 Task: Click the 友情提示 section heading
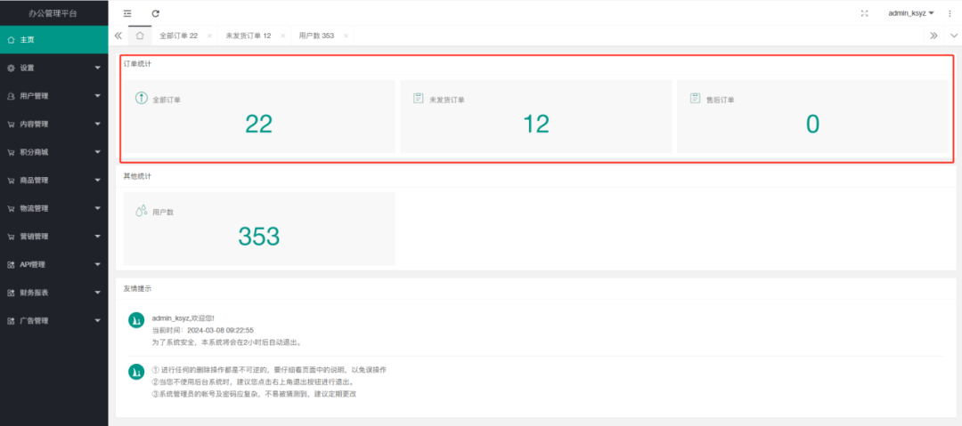point(137,288)
